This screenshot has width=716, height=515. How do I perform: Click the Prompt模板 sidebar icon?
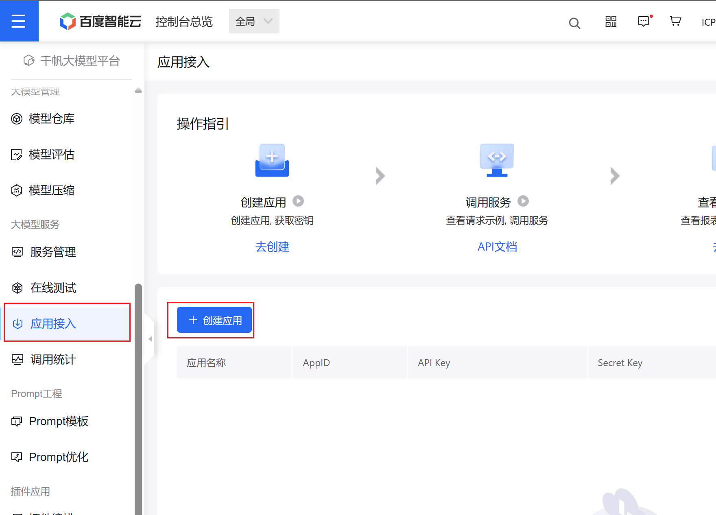(x=17, y=421)
